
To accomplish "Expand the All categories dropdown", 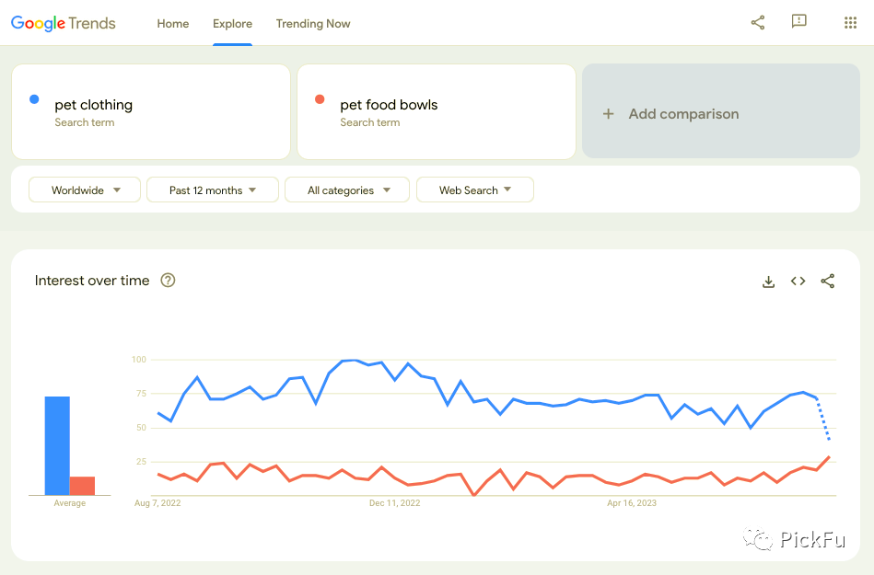I will 349,190.
